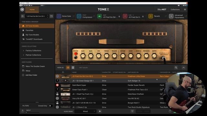Click the user avatar on Vox-y 50 AC Ult 1 row

click(x=57, y=98)
